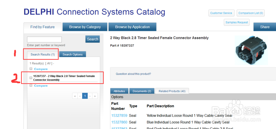Tick the lower Compare checkbox
The width and height of the screenshot is (276, 129).
[31, 85]
